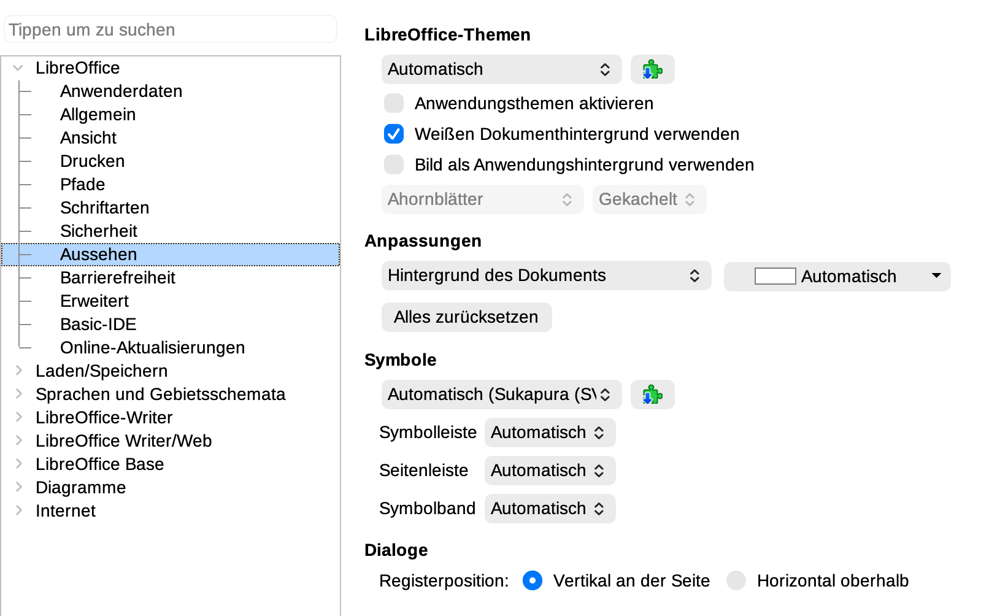1000x616 pixels.
Task: Select Schriftarten in the tree
Action: point(104,207)
